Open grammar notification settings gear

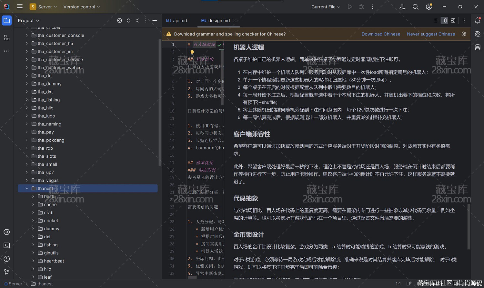464,34
